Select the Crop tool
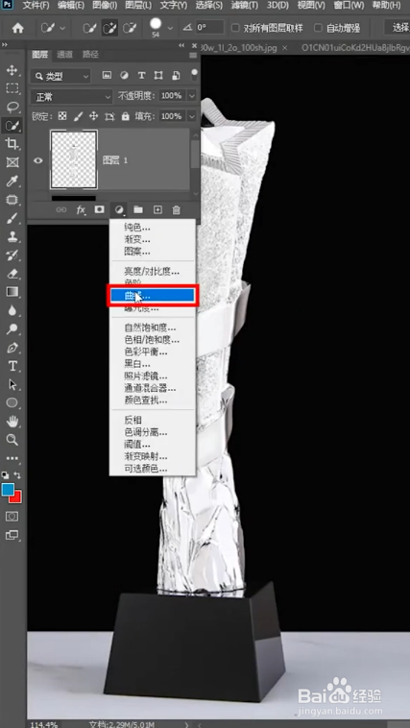Image resolution: width=410 pixels, height=728 pixels. 12,144
